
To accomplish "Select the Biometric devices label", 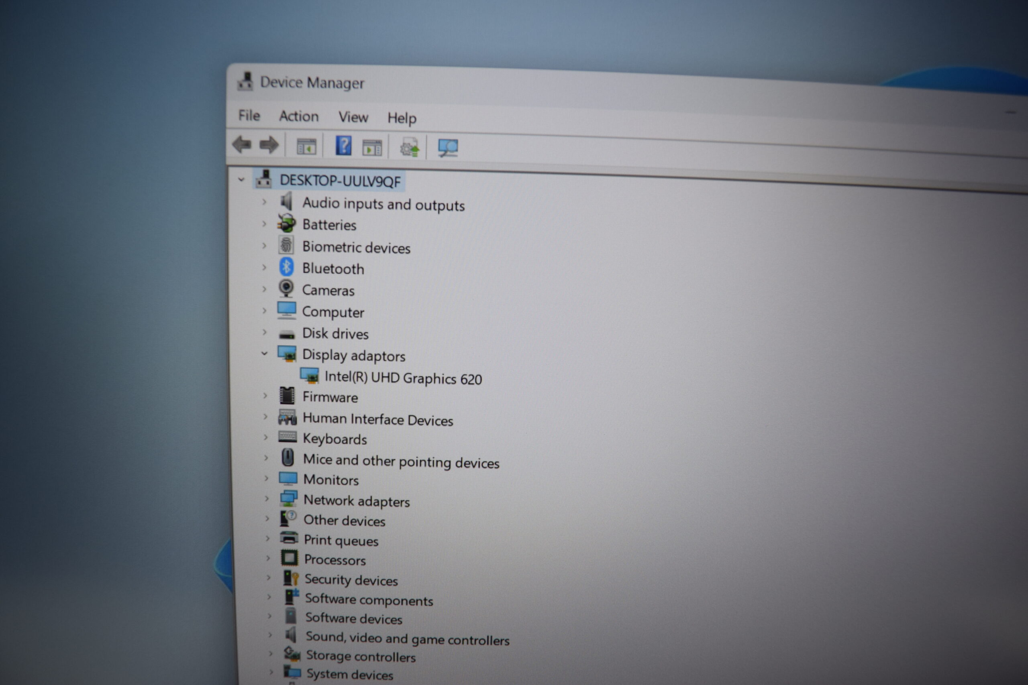I will (x=356, y=247).
